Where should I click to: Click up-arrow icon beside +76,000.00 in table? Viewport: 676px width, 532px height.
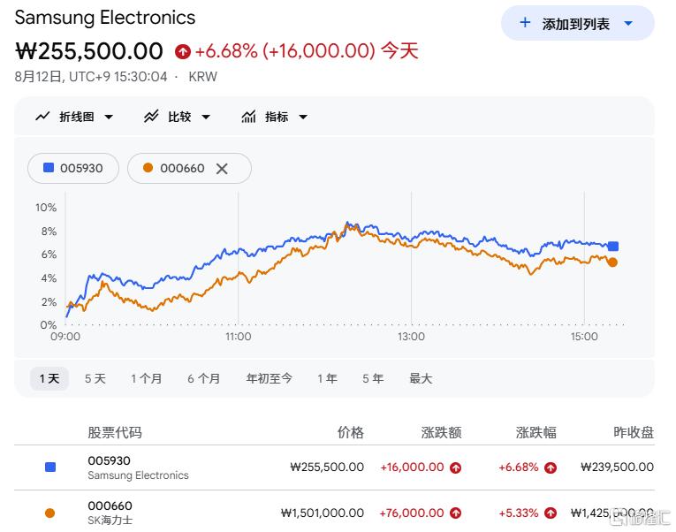click(x=456, y=513)
